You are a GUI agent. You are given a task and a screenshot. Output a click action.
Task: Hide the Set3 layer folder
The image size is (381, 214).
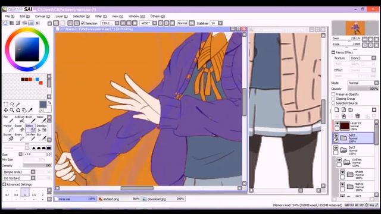pyautogui.click(x=336, y=147)
